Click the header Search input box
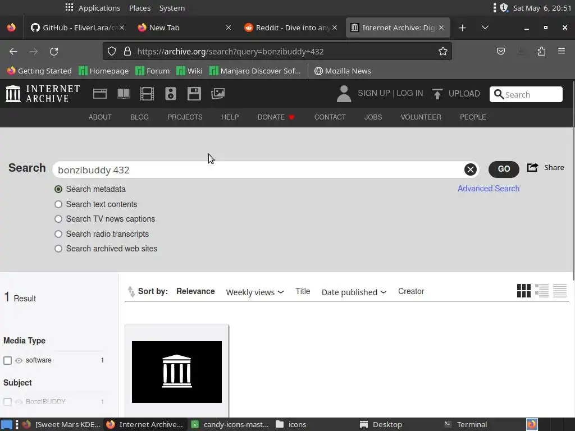Image resolution: width=575 pixels, height=431 pixels. tap(526, 94)
